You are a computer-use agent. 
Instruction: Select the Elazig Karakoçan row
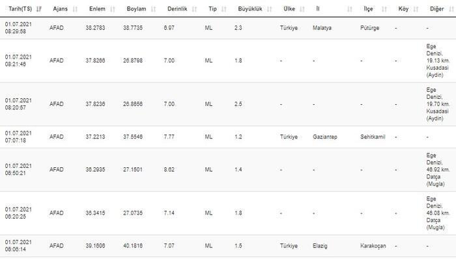point(228,245)
